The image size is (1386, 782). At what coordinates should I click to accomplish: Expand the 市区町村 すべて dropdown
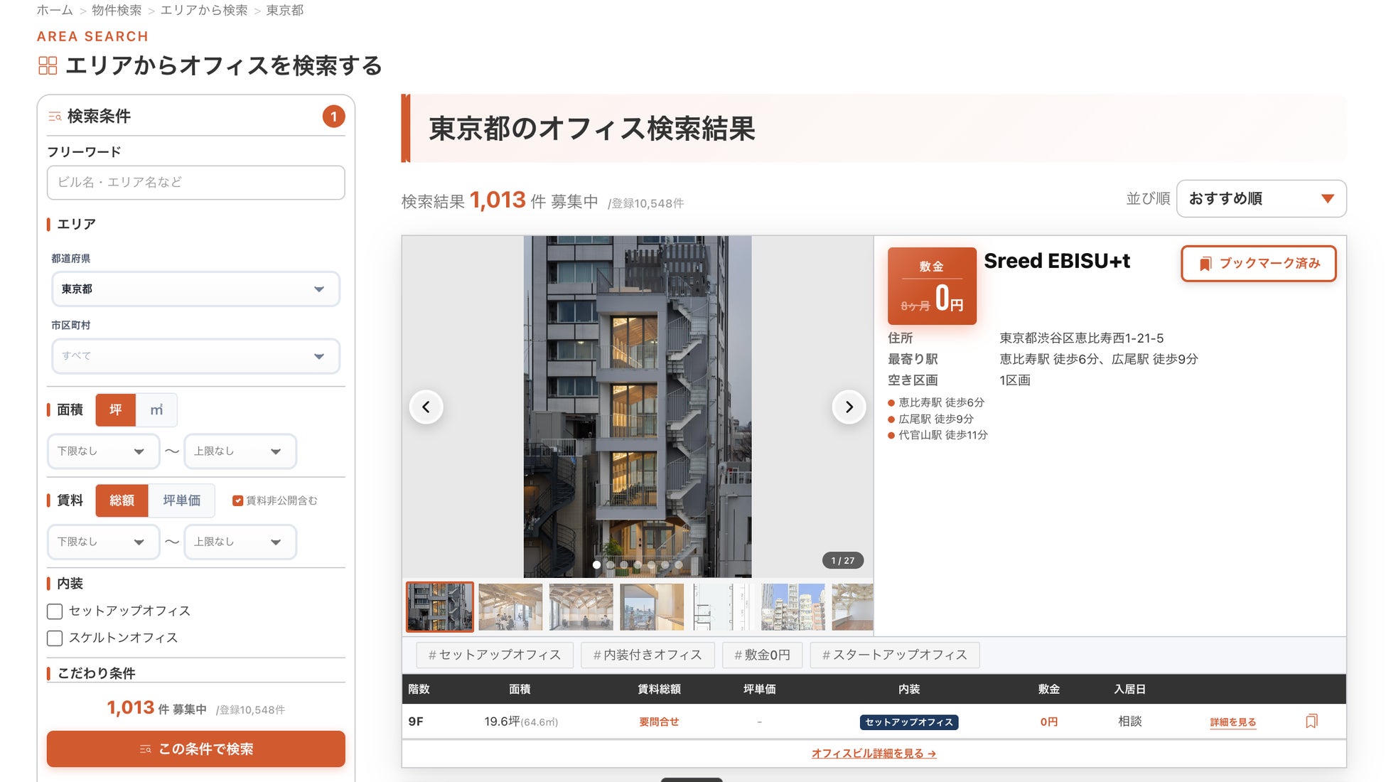195,356
